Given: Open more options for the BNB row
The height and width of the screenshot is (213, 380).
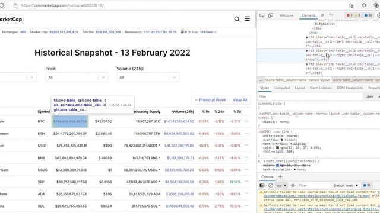Looking at the screenshot, I should (x=246, y=157).
